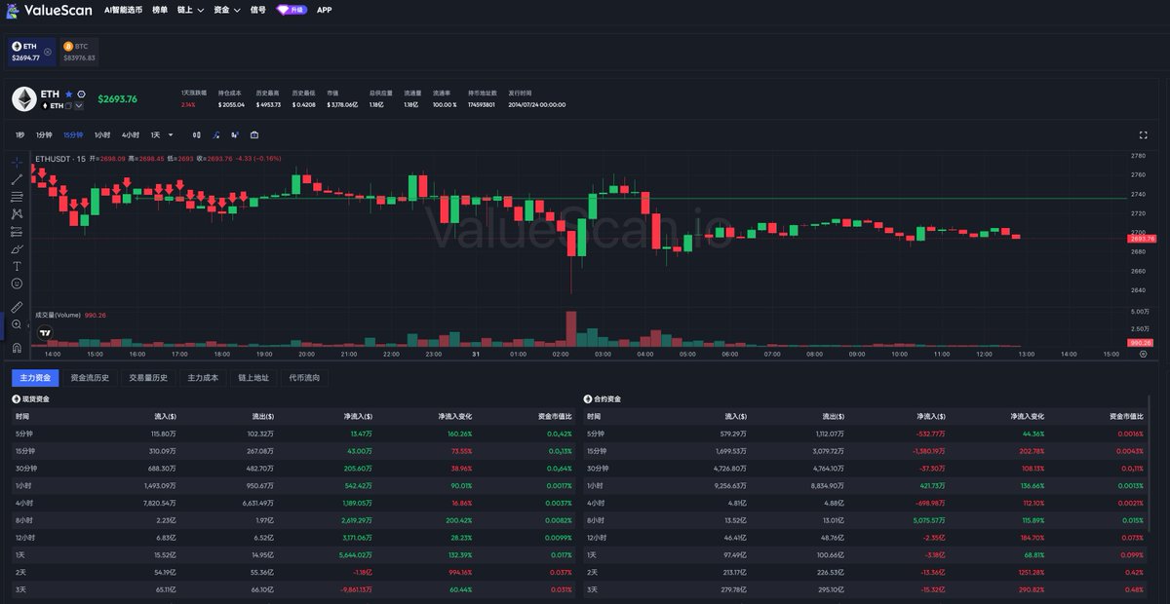Click the 持币地址数 value 174593801
Screen dimensions: 1170x604
tap(482, 104)
